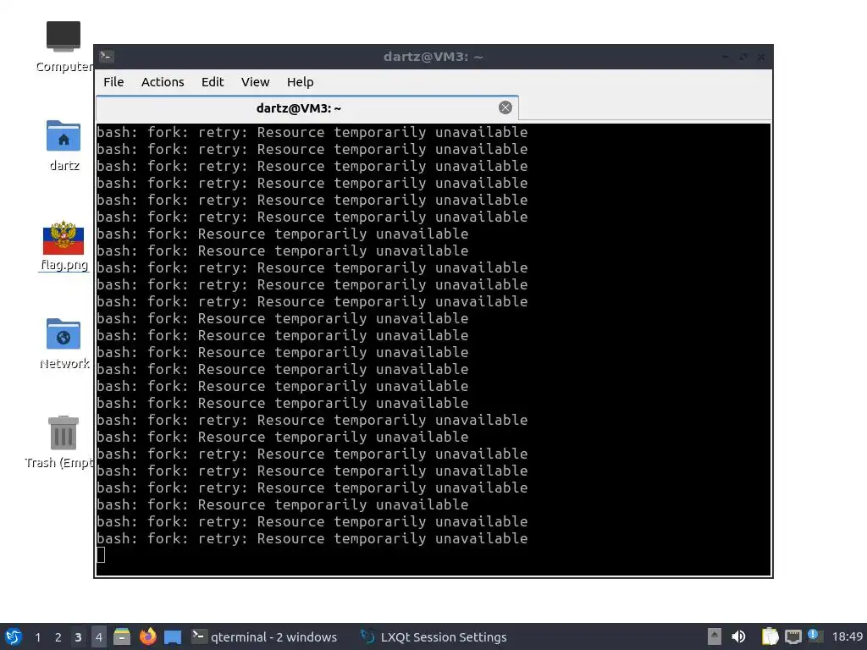This screenshot has width=867, height=650.
Task: Minimize the qterminal window
Action: pyautogui.click(x=726, y=57)
